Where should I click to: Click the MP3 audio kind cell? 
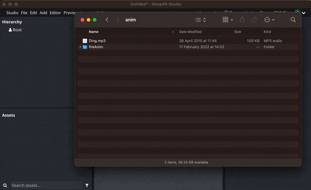pyautogui.click(x=273, y=40)
